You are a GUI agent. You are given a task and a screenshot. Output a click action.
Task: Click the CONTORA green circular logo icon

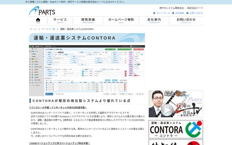[194, 129]
